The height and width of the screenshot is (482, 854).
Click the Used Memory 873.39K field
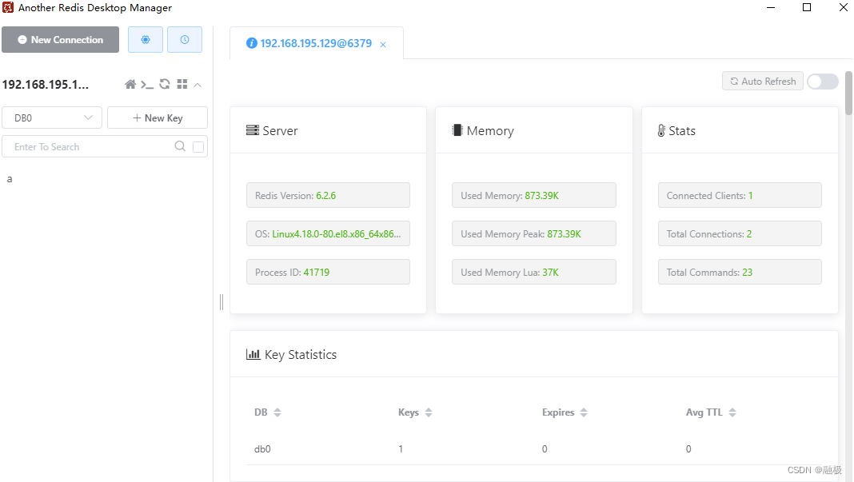534,195
